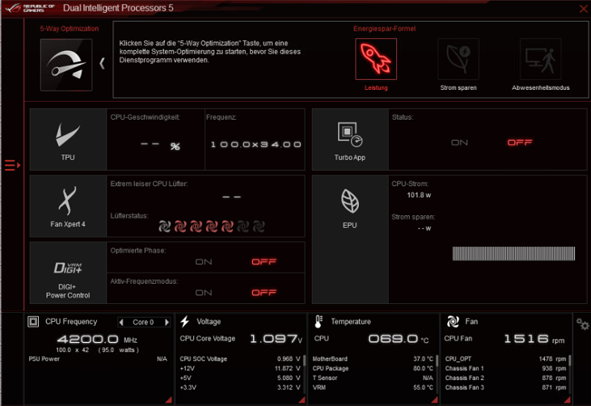
Task: Close the Dual Intelligent Processors window
Action: coord(583,9)
